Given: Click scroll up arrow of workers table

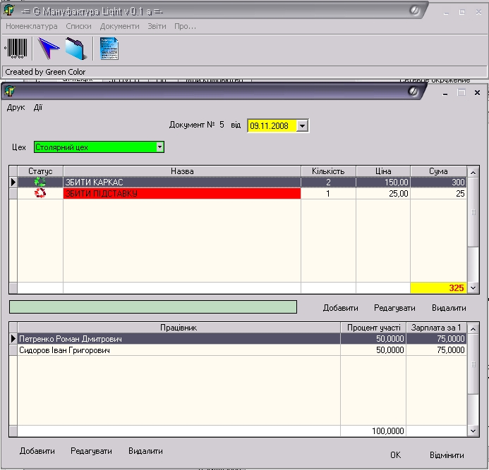Looking at the screenshot, I should pyautogui.click(x=473, y=329).
